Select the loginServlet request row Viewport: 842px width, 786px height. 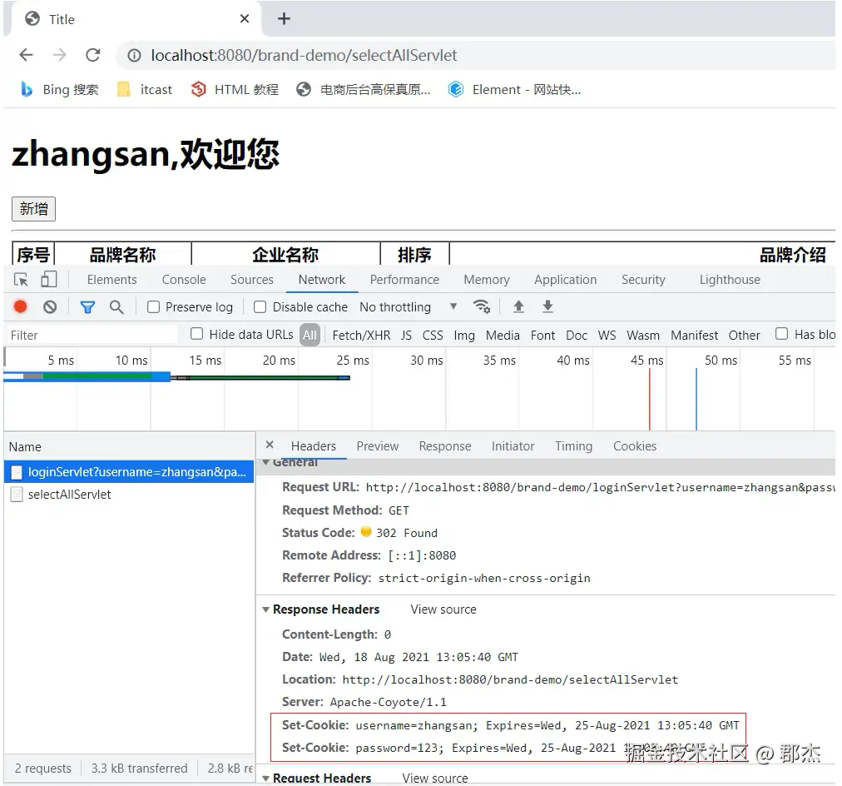(129, 472)
